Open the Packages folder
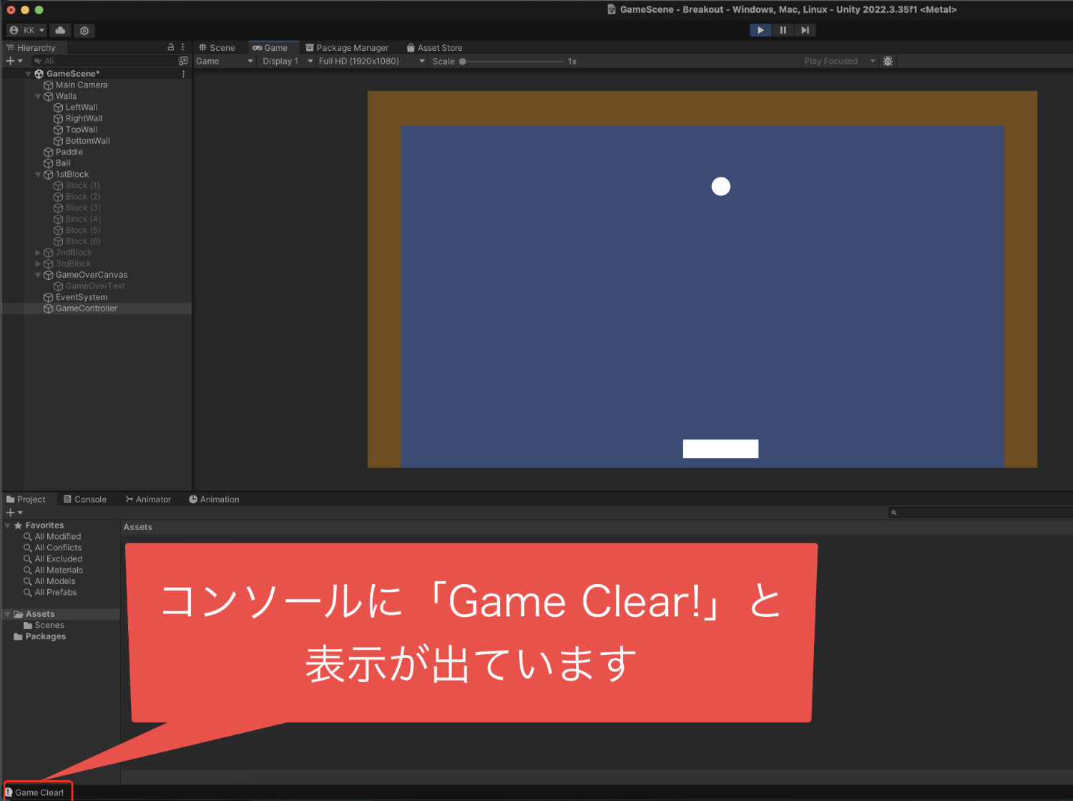This screenshot has height=801, width=1073. pyautogui.click(x=39, y=636)
